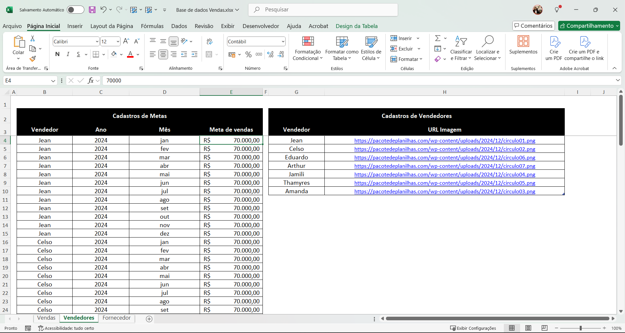Open the Calibri font name dropdown
The width and height of the screenshot is (625, 333).
click(97, 42)
